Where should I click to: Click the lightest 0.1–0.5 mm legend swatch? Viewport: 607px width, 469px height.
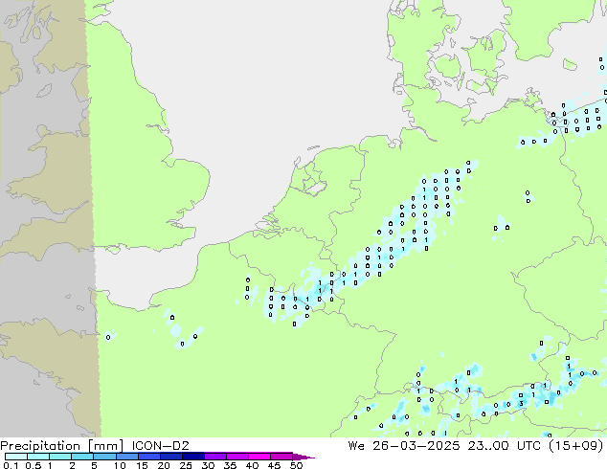pos(16,457)
